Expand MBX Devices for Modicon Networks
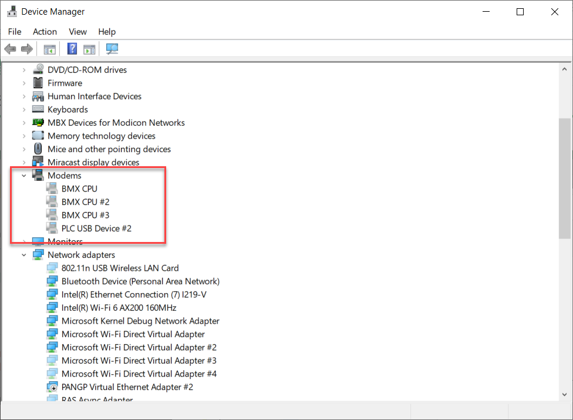 pos(24,123)
